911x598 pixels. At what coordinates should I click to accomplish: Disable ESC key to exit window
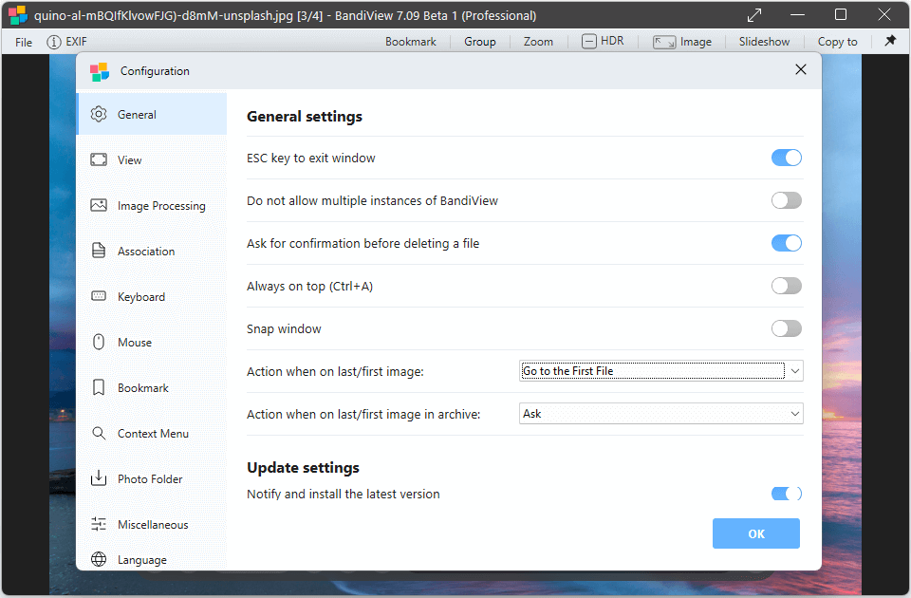(786, 158)
